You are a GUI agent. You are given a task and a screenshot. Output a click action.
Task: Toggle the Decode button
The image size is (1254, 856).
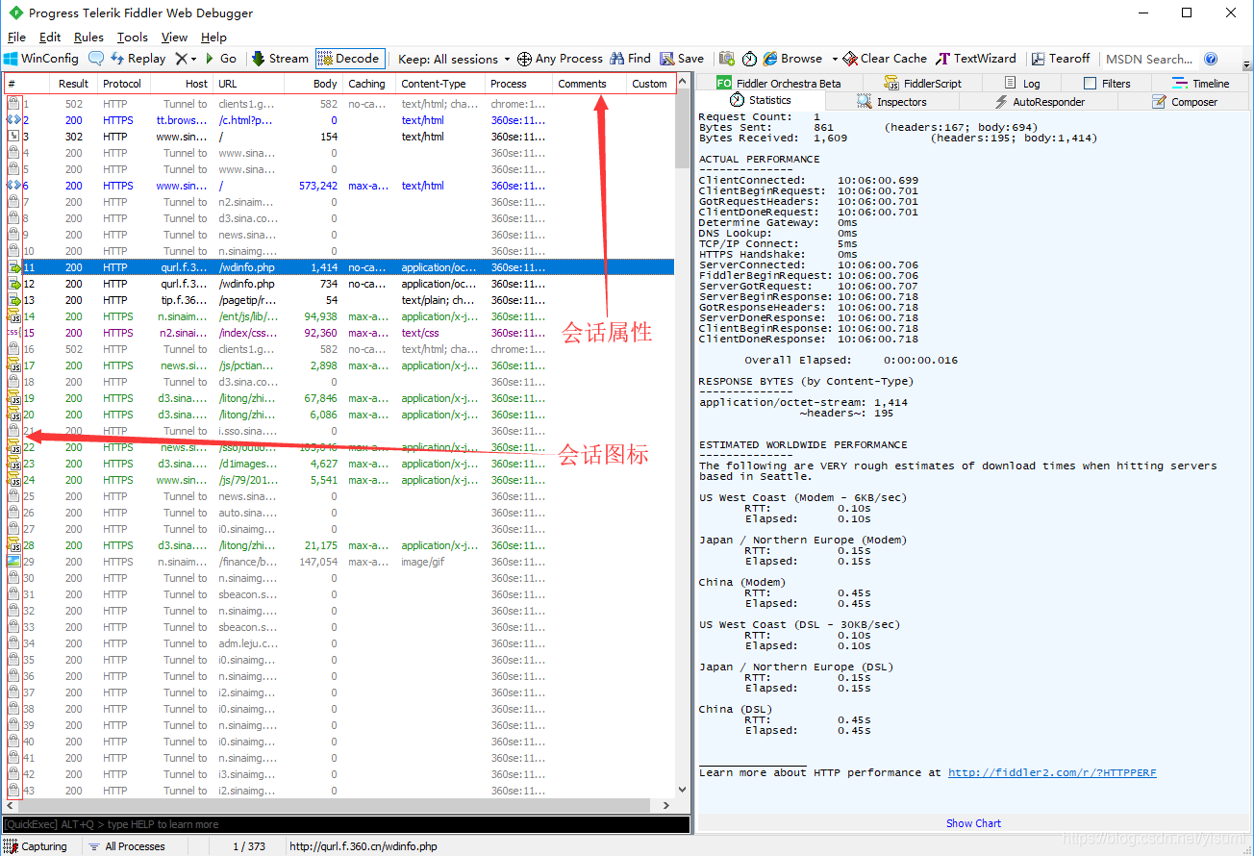350,59
